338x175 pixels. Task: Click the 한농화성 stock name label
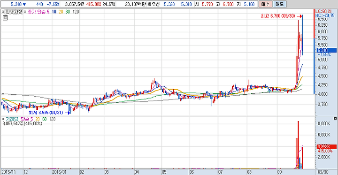click(x=13, y=12)
